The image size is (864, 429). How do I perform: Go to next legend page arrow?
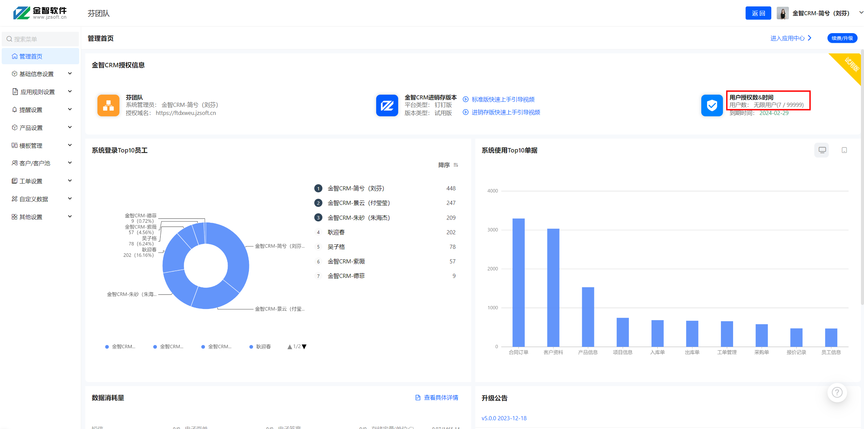click(x=304, y=347)
